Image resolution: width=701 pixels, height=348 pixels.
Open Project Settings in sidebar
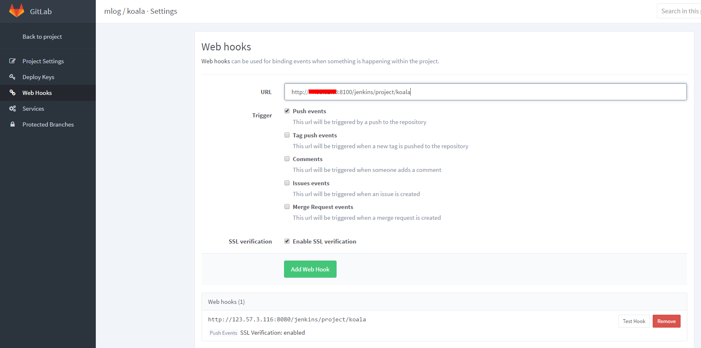48,61
